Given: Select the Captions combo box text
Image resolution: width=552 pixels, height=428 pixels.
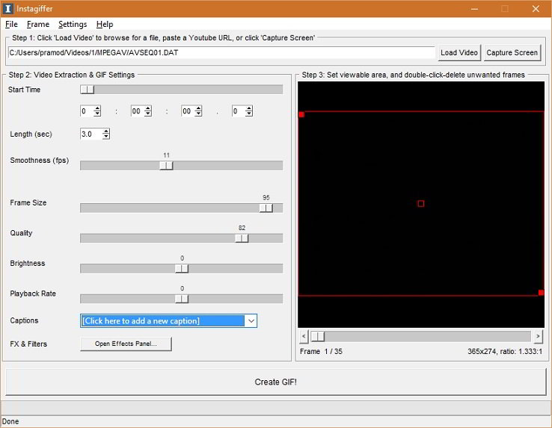Looking at the screenshot, I should point(162,320).
